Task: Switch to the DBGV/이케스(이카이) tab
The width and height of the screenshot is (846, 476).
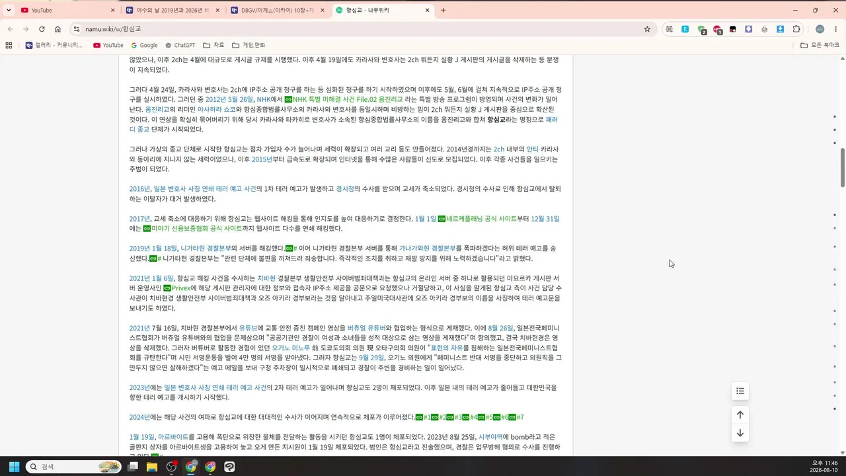Action: click(278, 10)
